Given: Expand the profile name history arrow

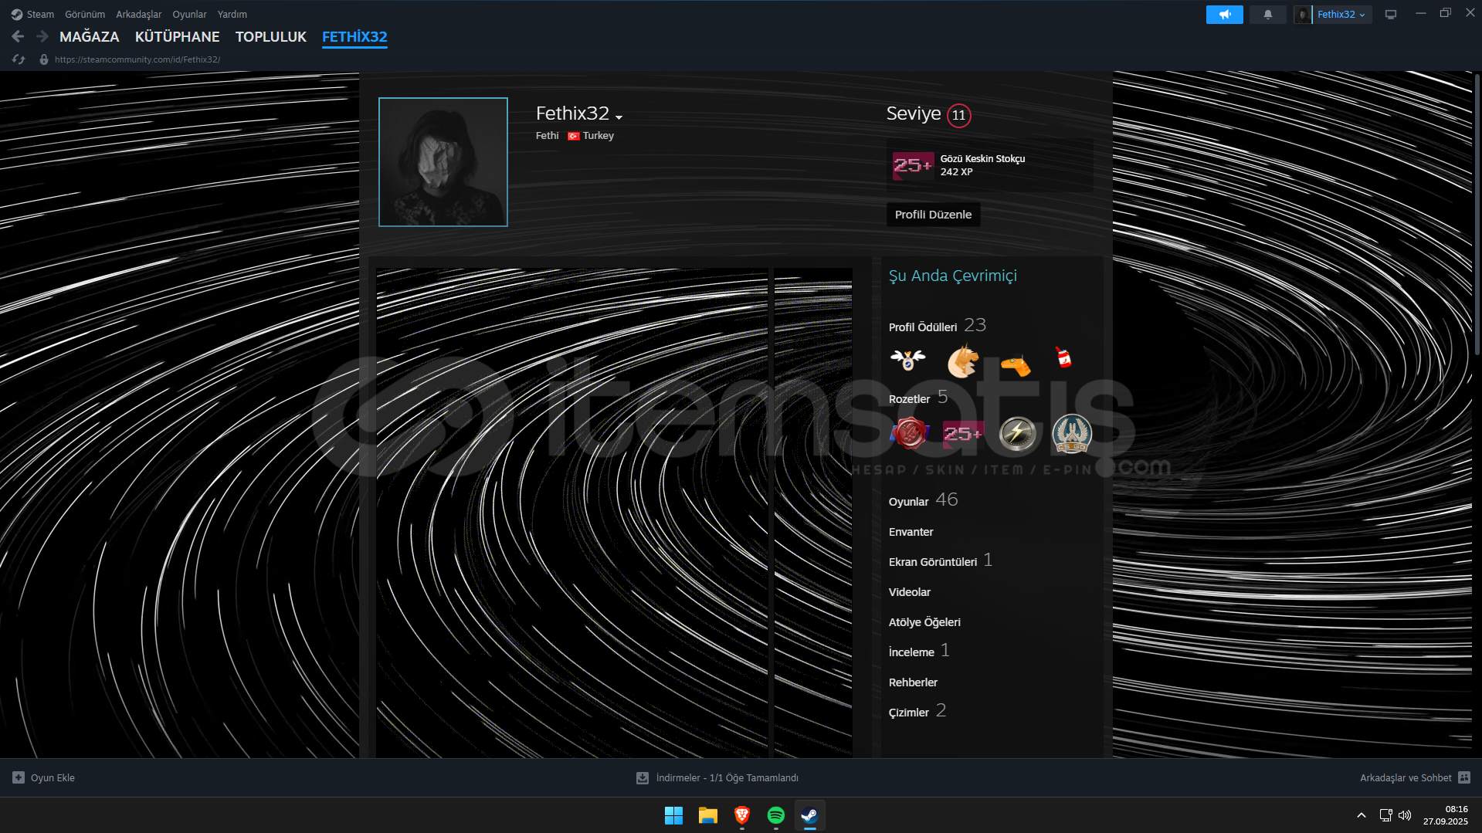Looking at the screenshot, I should coord(619,117).
